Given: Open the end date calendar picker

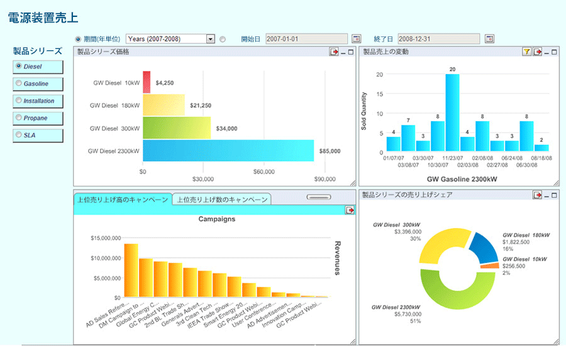Looking at the screenshot, I should click(489, 38).
